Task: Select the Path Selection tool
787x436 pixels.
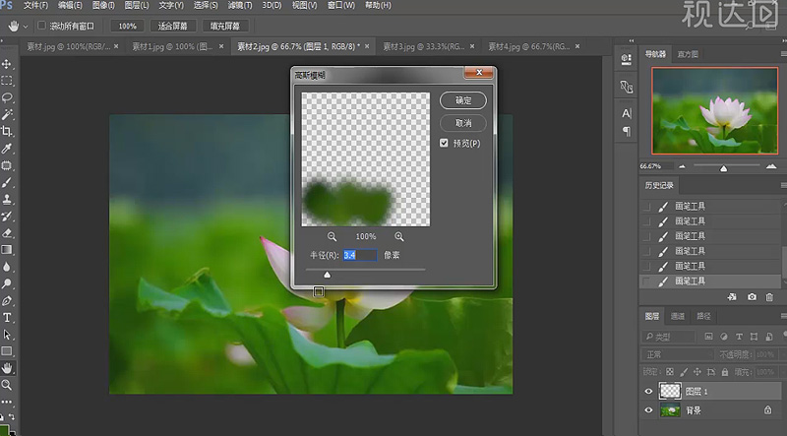Action: tap(7, 335)
